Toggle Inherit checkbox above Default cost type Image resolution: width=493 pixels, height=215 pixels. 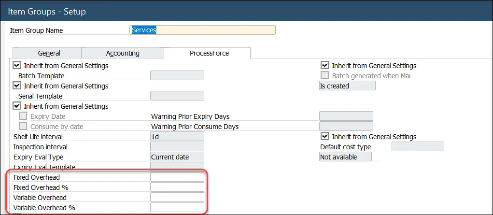(x=325, y=137)
